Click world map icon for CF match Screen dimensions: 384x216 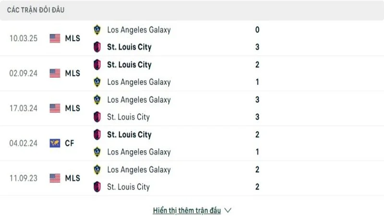coord(55,143)
